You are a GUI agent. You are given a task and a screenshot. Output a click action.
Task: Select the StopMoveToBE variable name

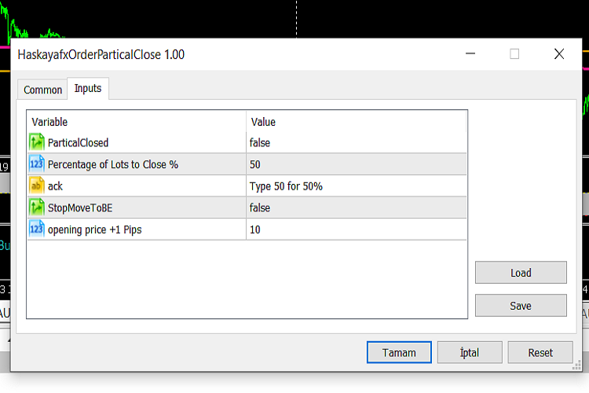tap(80, 208)
